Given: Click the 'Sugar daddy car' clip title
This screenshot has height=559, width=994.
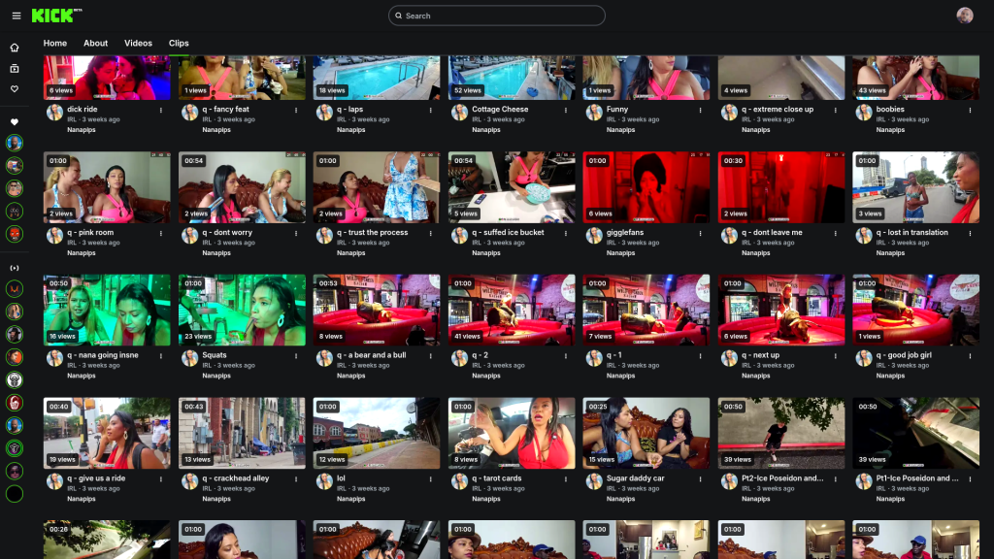Looking at the screenshot, I should tap(636, 478).
